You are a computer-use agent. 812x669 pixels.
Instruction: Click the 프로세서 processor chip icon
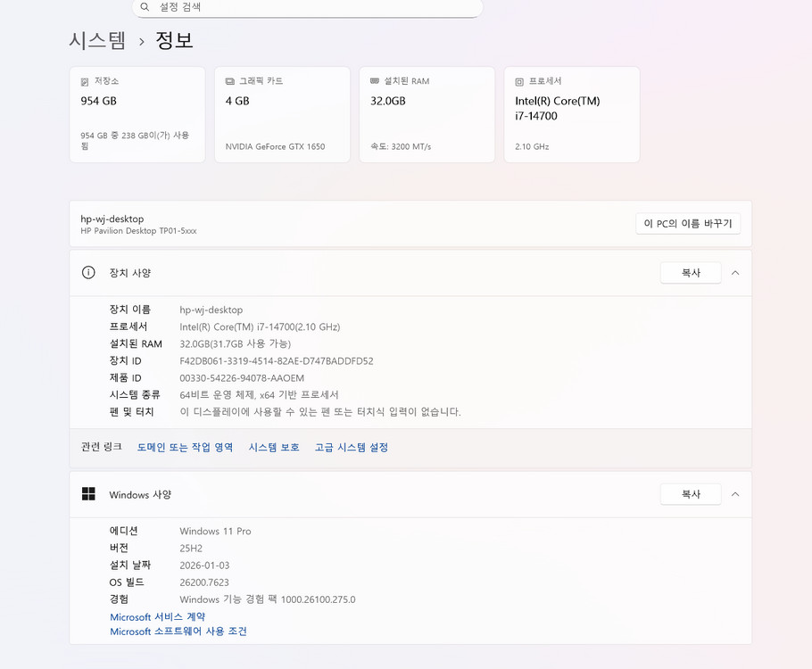(519, 79)
